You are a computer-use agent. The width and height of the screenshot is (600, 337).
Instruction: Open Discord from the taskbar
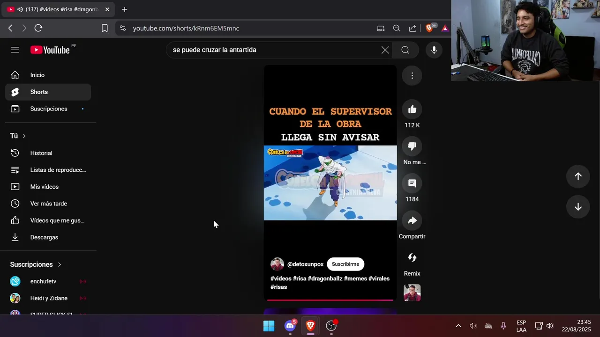click(x=290, y=326)
